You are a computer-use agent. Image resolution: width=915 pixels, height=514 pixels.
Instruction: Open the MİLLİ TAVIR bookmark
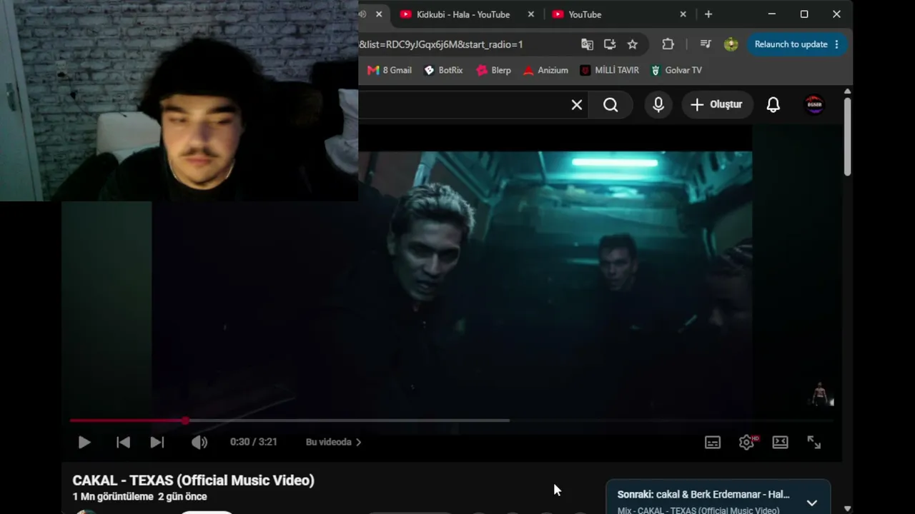point(610,70)
